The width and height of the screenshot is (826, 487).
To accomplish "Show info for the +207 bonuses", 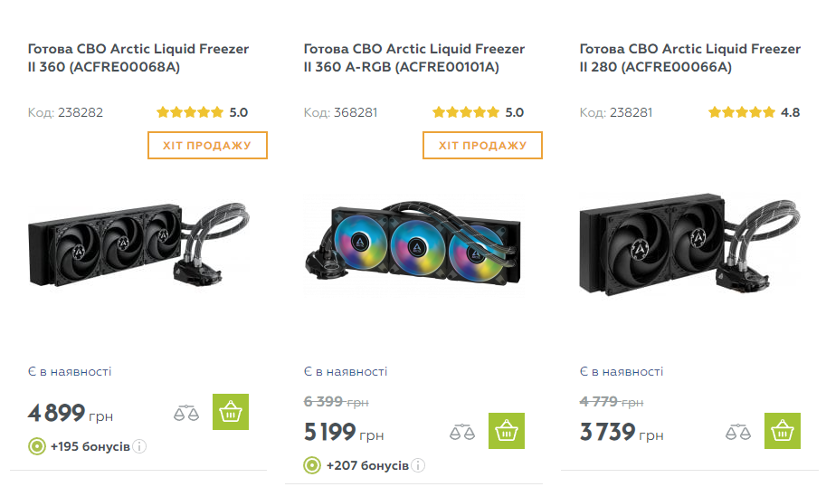I will pos(417,465).
